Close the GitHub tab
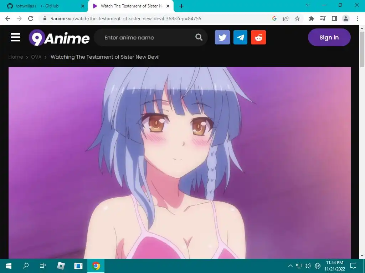The image size is (365, 273). pos(83,6)
